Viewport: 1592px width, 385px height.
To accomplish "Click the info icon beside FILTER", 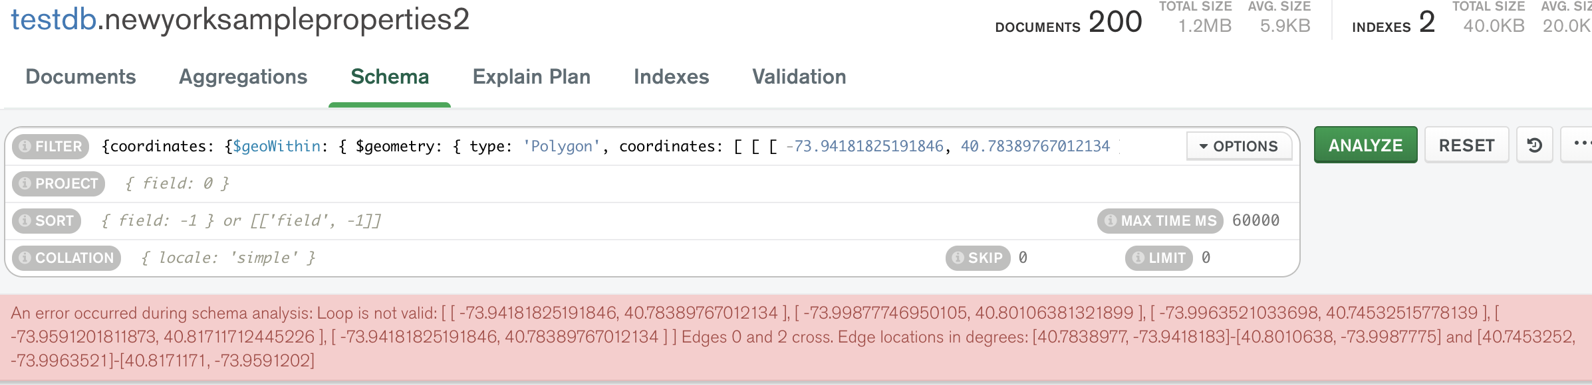I will click(x=25, y=146).
